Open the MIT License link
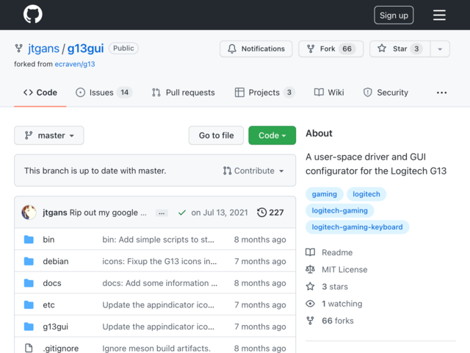470x353 pixels. tap(336, 270)
